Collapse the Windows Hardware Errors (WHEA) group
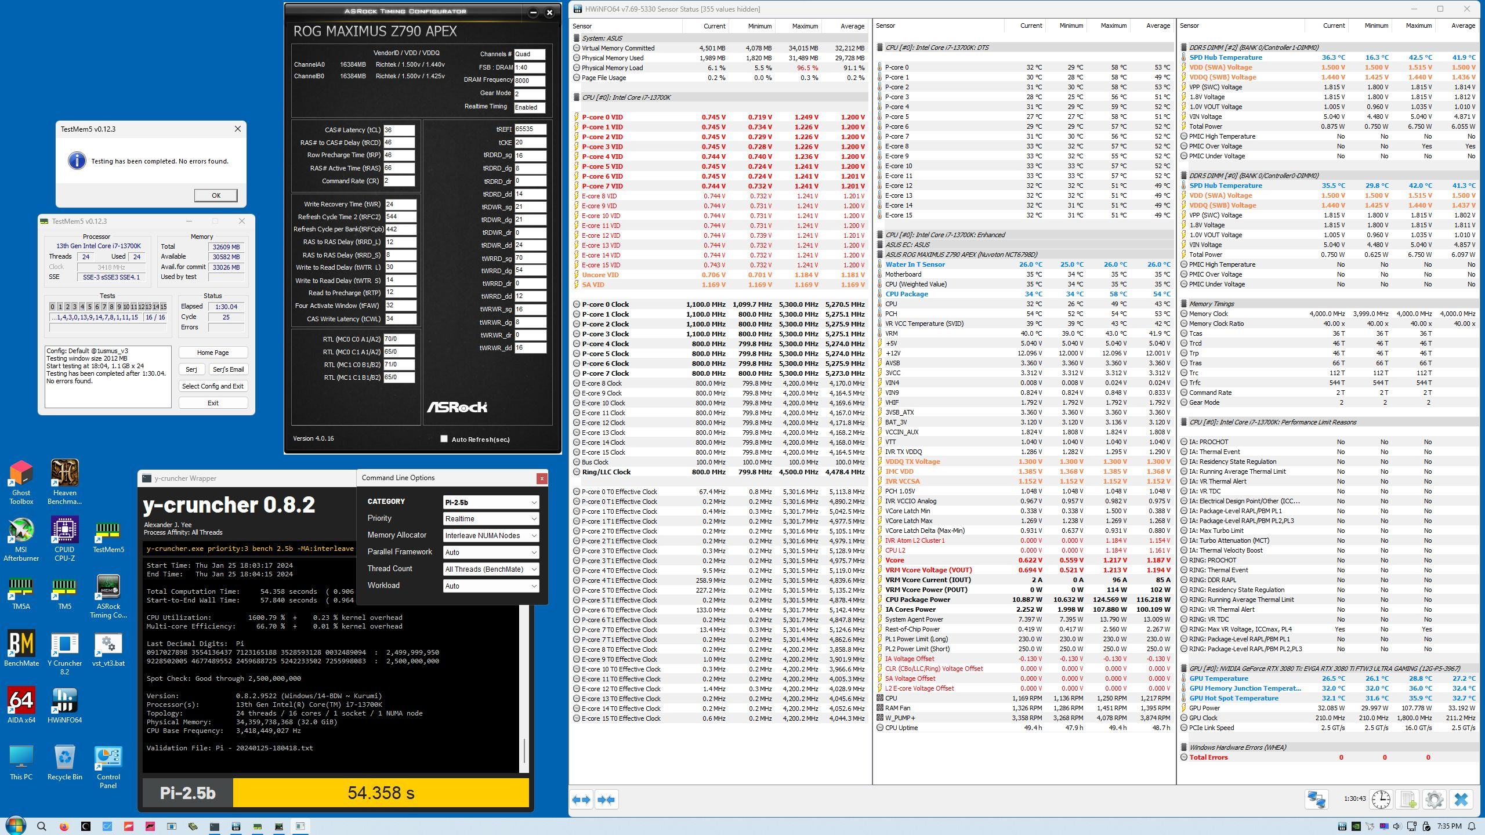 tap(1184, 747)
